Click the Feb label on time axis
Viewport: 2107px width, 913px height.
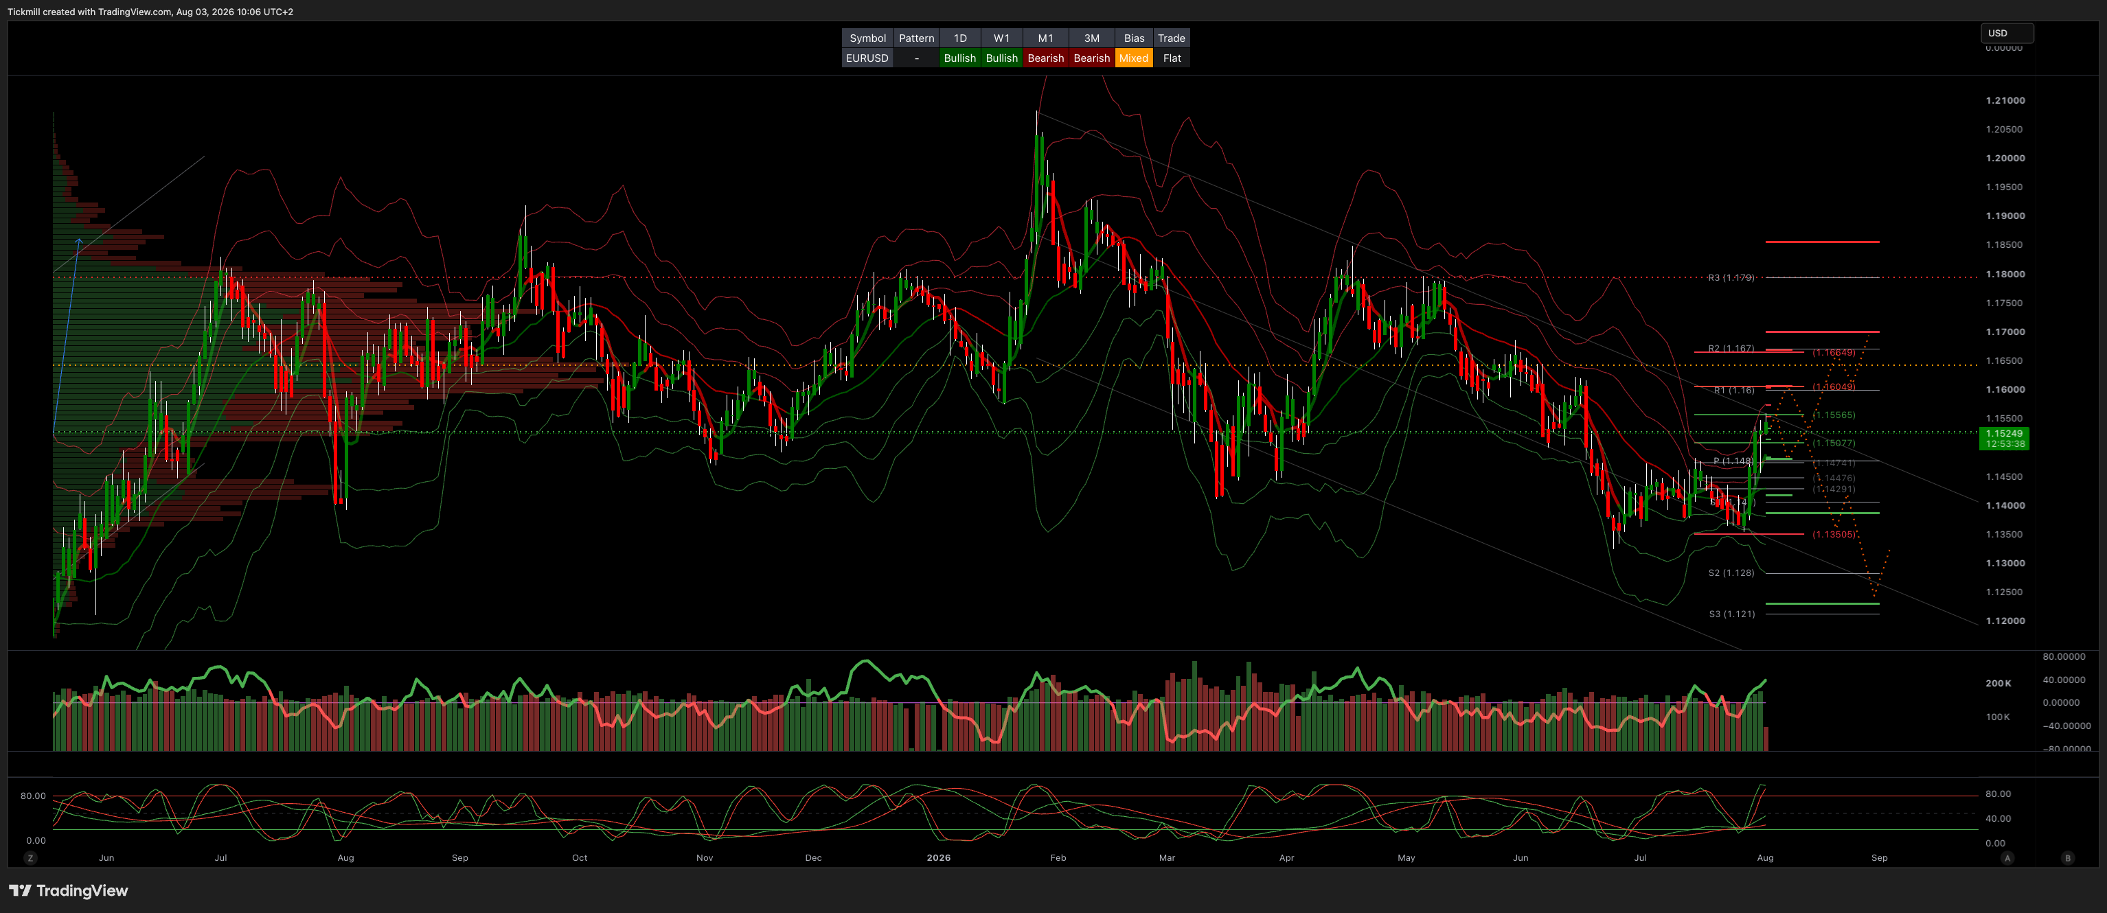(x=1058, y=857)
